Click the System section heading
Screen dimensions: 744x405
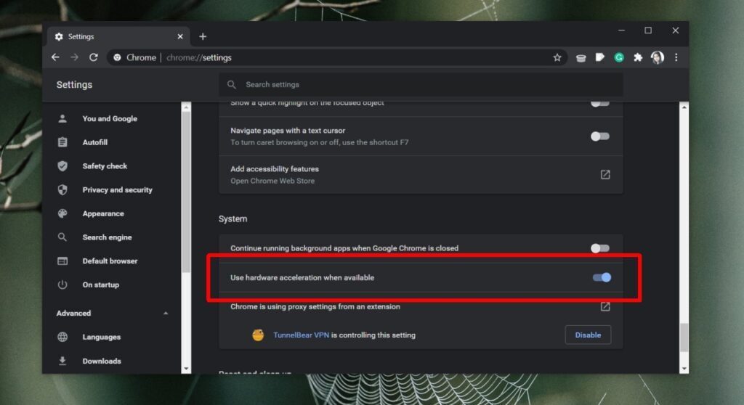click(x=232, y=218)
